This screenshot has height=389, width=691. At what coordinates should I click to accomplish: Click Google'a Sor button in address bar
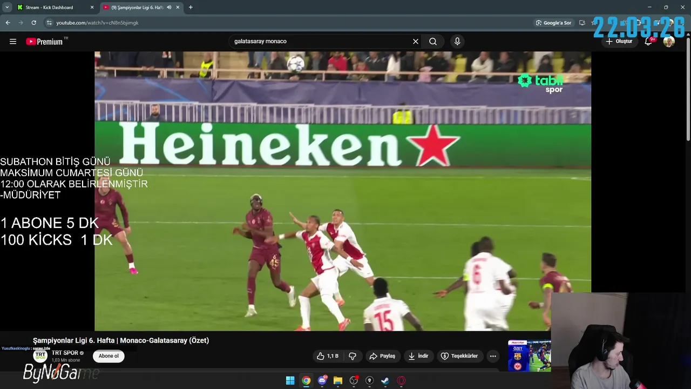click(x=553, y=23)
